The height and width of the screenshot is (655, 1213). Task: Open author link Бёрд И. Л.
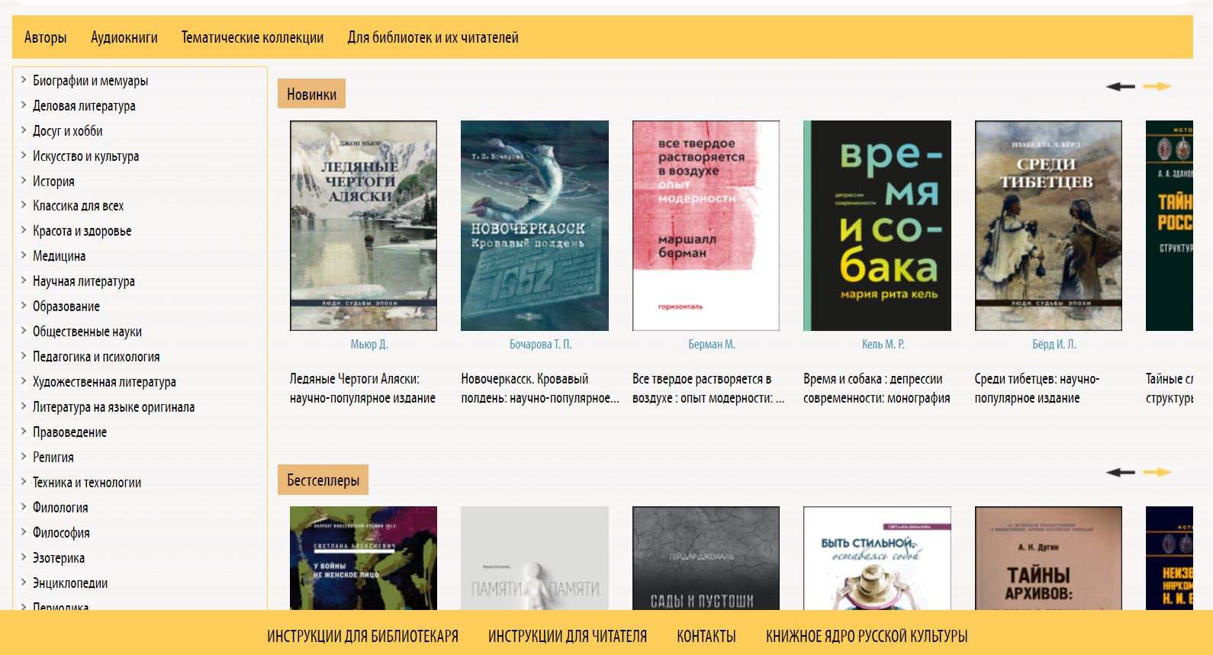point(1054,345)
